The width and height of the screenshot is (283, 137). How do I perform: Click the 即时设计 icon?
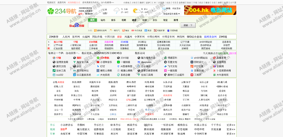pyautogui.click(x=192, y=62)
